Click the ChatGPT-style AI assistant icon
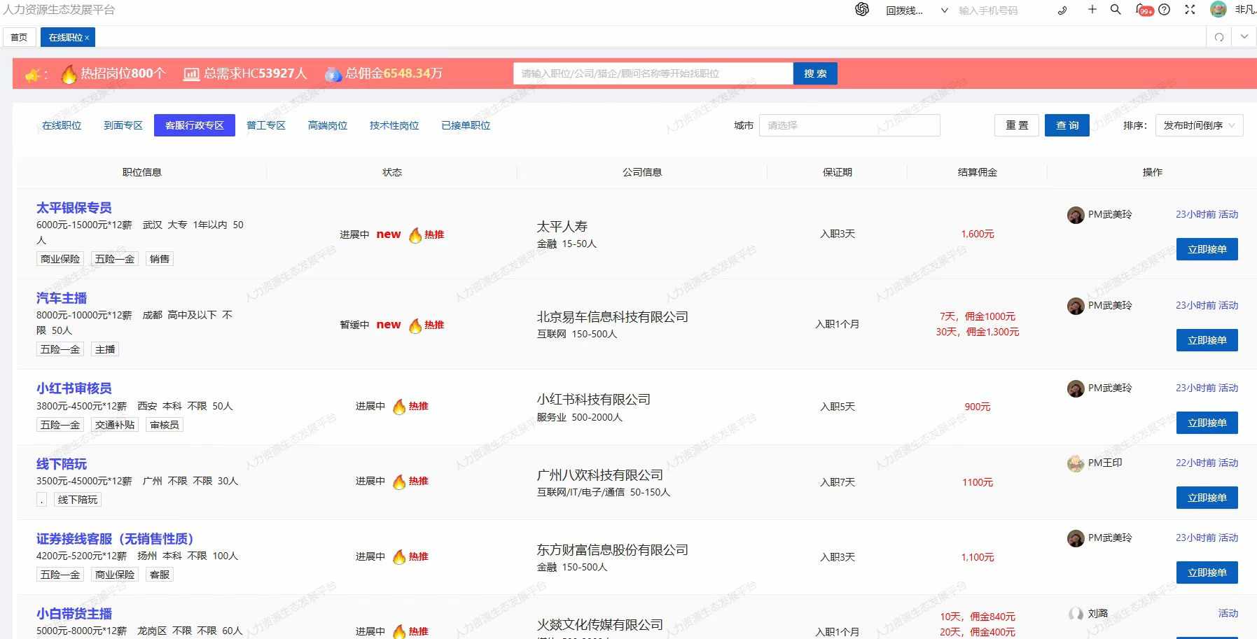 (x=862, y=9)
